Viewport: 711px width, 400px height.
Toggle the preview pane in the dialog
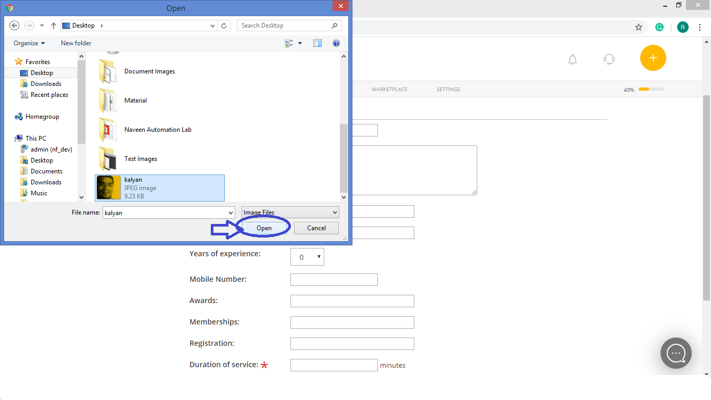(x=318, y=43)
